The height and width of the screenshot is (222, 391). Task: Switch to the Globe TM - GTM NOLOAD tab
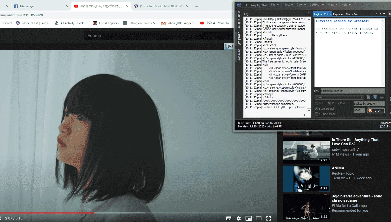coord(161,6)
